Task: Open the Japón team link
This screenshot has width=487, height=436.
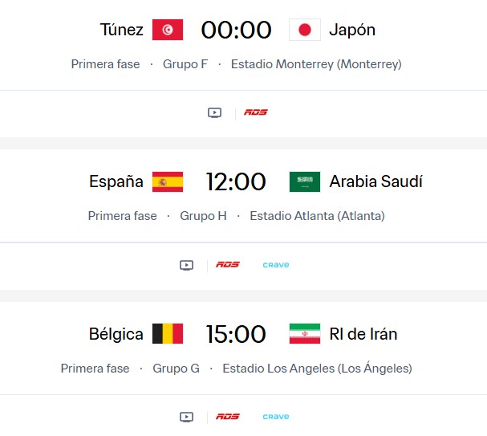Action: click(352, 31)
